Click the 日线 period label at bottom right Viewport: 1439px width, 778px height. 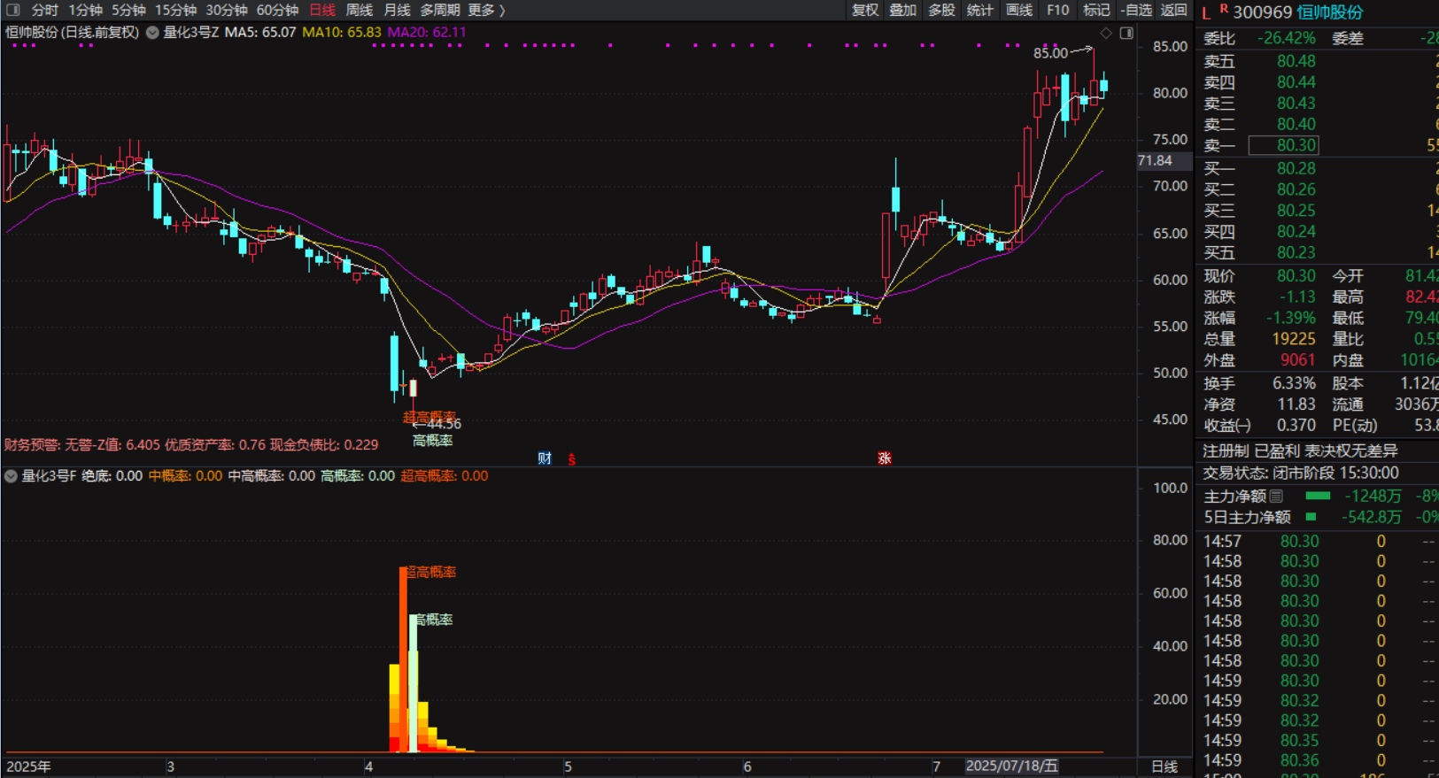[1164, 766]
